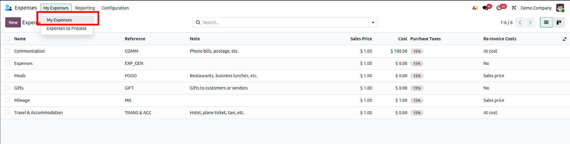Open the activities clock icon

point(499,8)
